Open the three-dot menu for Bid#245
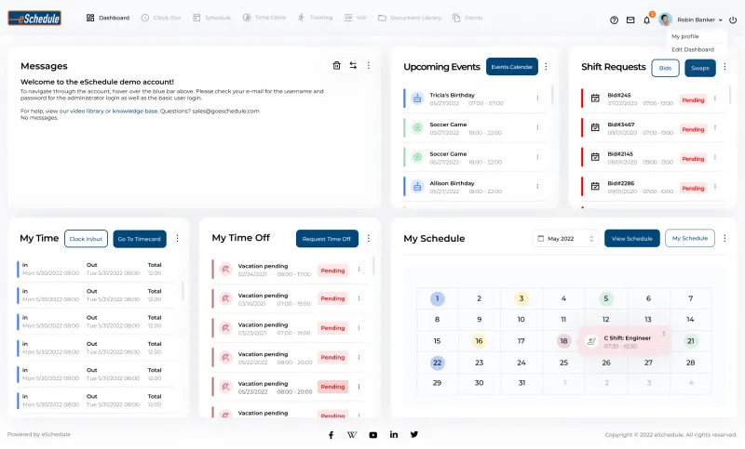 [715, 99]
